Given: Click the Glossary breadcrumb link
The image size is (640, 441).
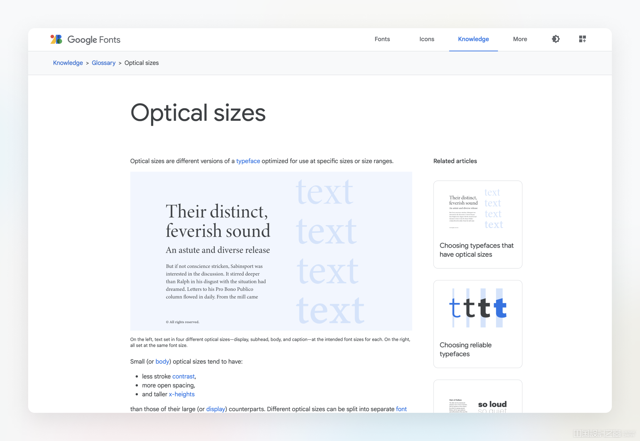Looking at the screenshot, I should coord(104,62).
